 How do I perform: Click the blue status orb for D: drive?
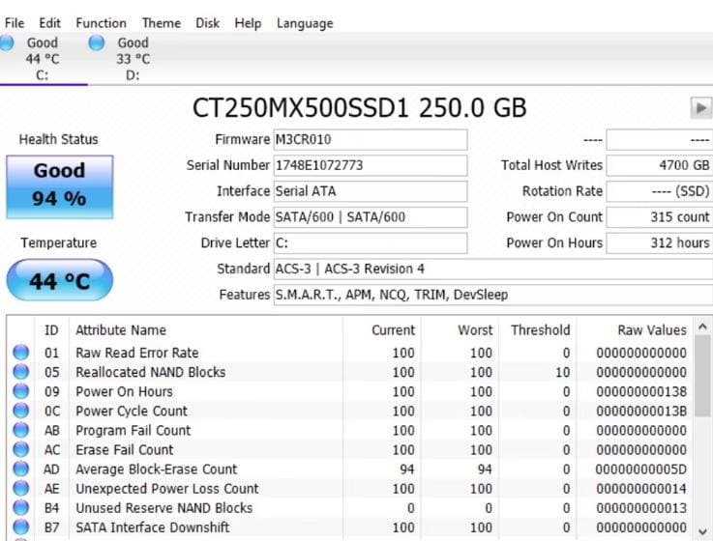[x=97, y=43]
